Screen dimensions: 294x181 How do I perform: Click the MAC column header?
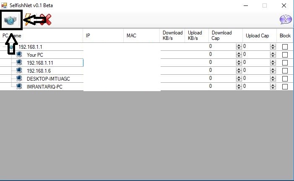click(x=131, y=36)
